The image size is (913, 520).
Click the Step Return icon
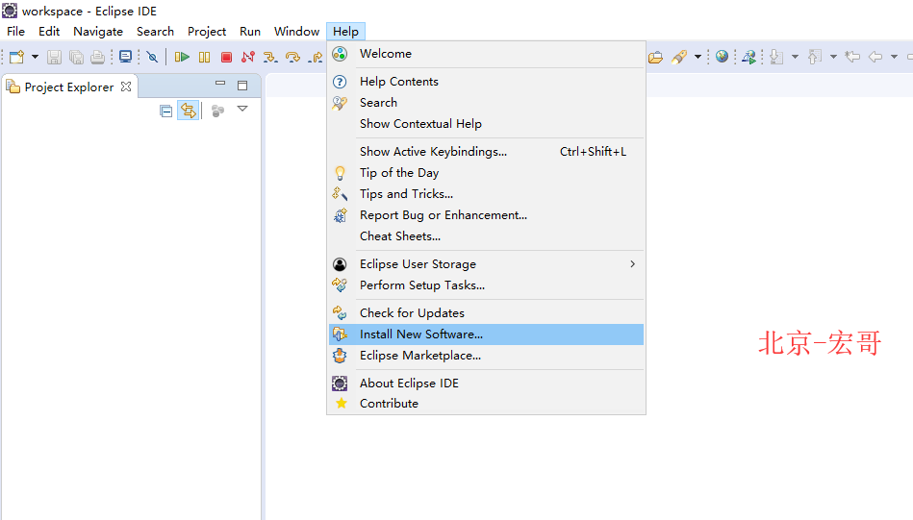coord(316,57)
